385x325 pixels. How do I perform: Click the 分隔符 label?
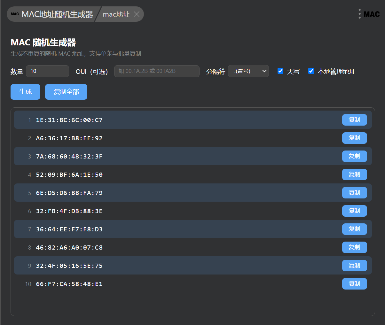pos(216,72)
